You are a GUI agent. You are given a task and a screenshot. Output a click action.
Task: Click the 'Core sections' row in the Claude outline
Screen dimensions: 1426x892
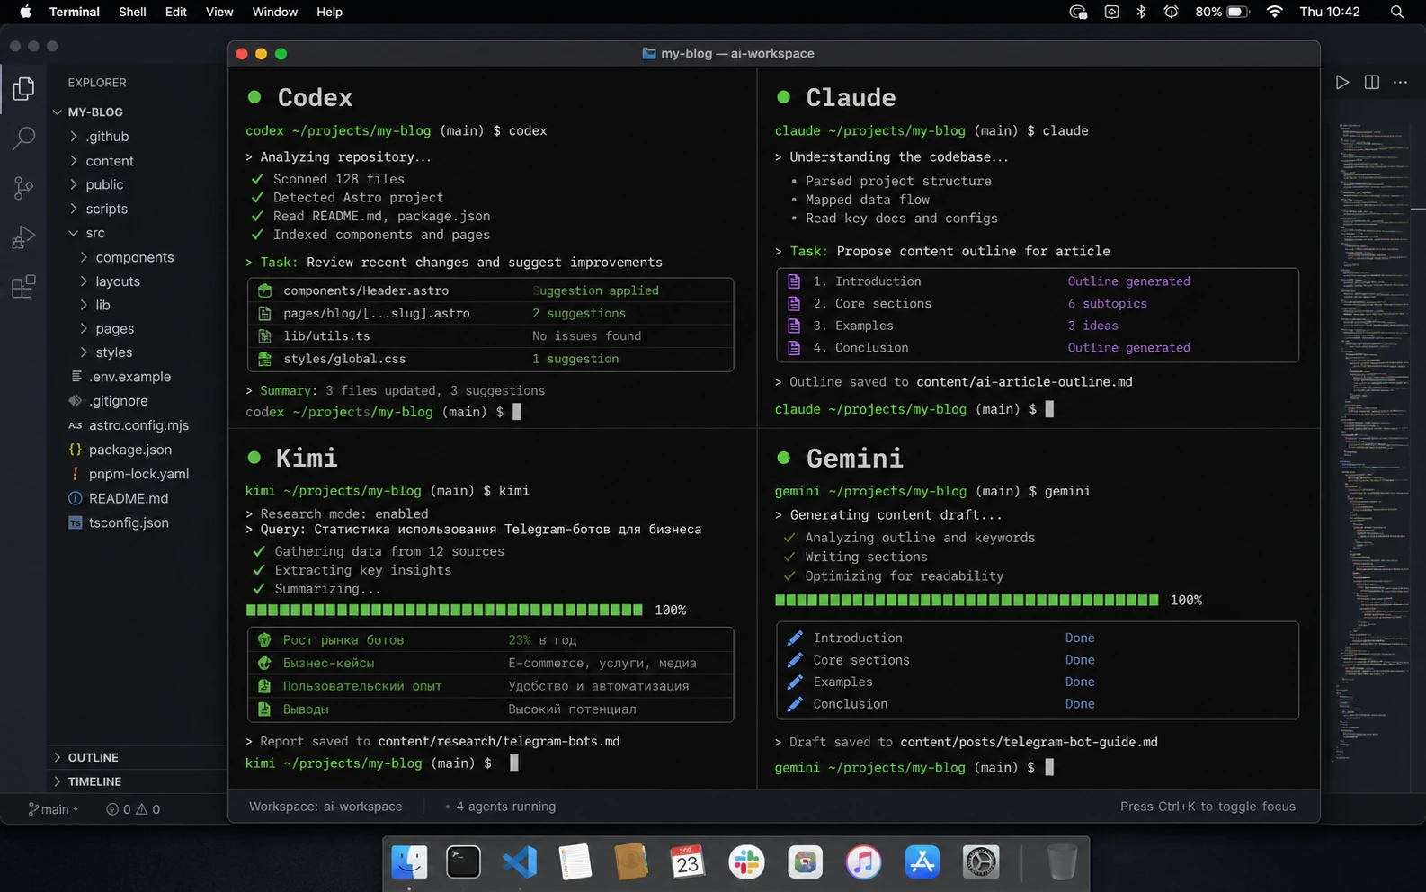click(x=1038, y=304)
